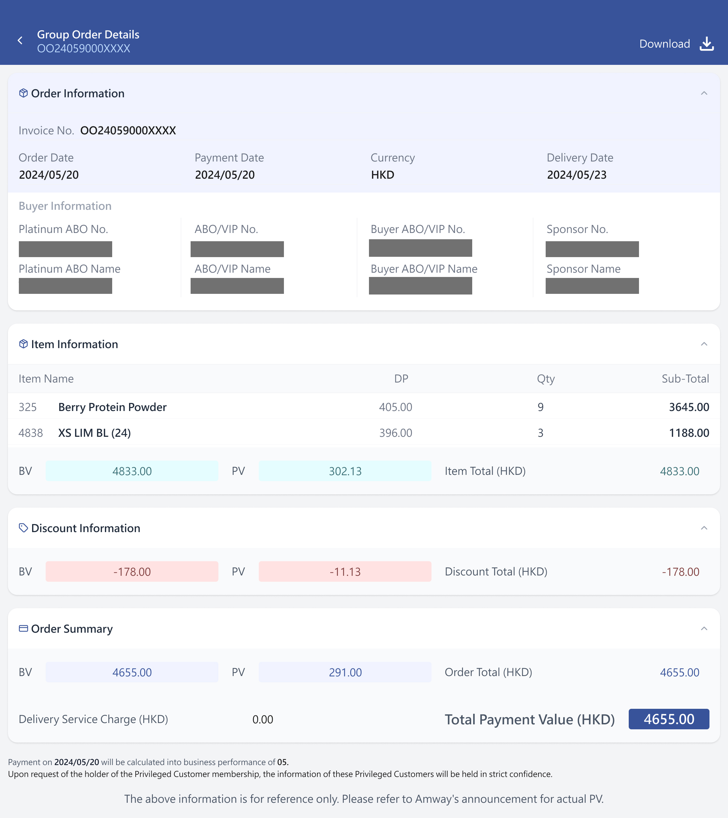The image size is (728, 818).
Task: Click the download tray icon
Action: coord(706,44)
